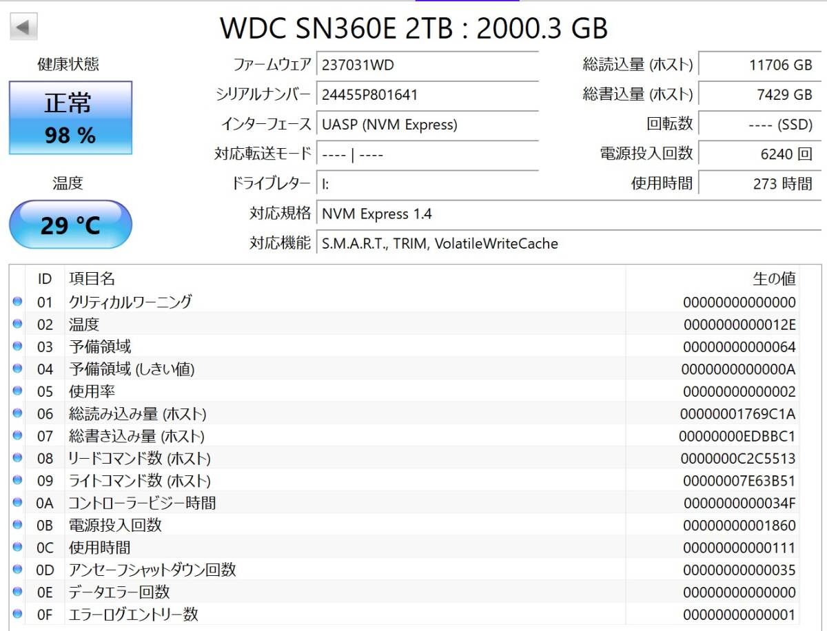Click status dot for ID 08 リードコマンド数
The width and height of the screenshot is (827, 631).
17,458
